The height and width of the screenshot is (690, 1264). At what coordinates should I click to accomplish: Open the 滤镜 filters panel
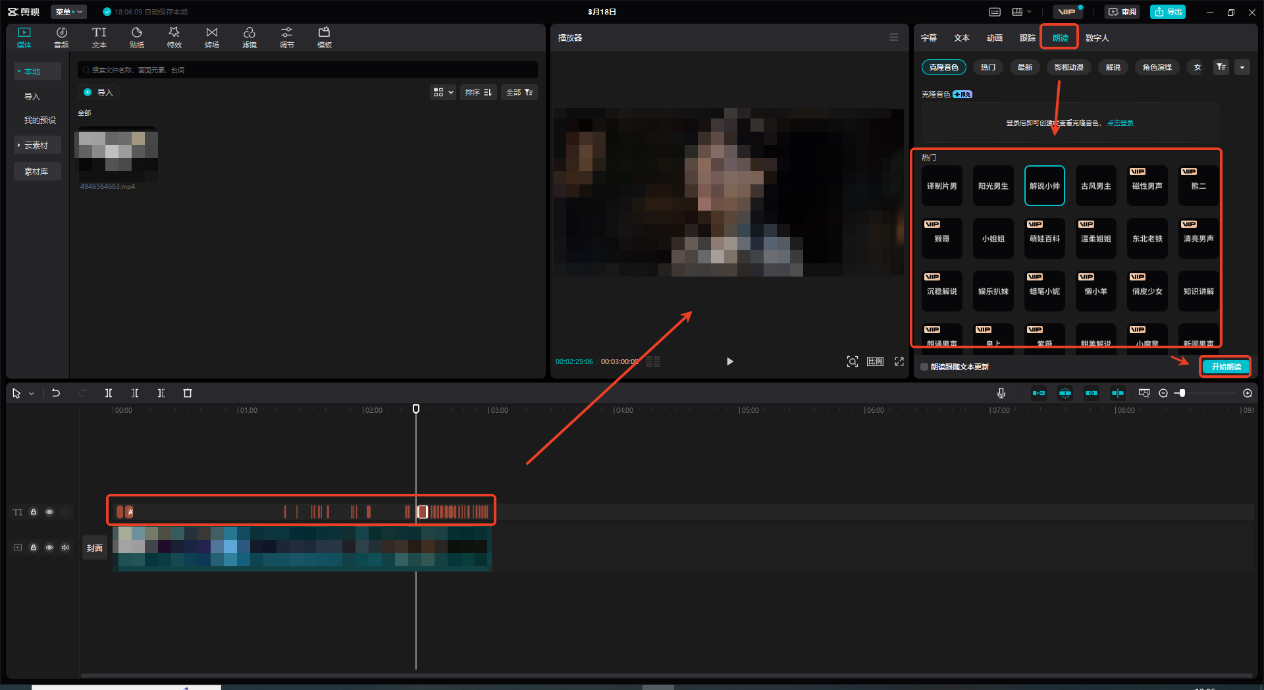(x=250, y=38)
